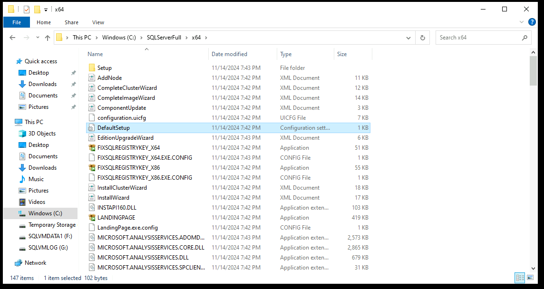The image size is (544, 289).
Task: Switch to the Share ribbon tab
Action: pos(71,22)
